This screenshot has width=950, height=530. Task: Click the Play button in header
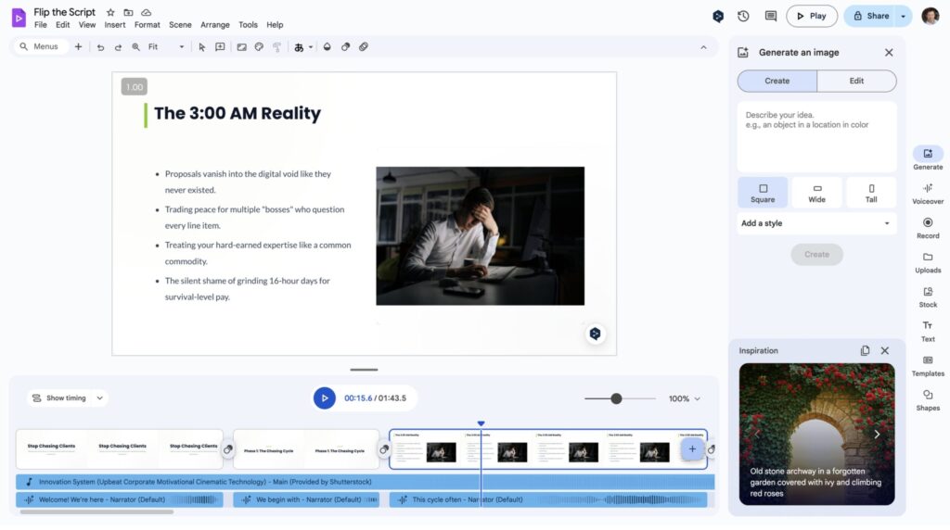(811, 16)
